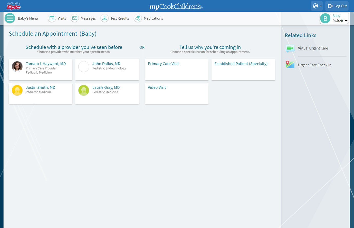Click Tamara Hayward's profile photo
The width and height of the screenshot is (354, 228).
(17, 67)
